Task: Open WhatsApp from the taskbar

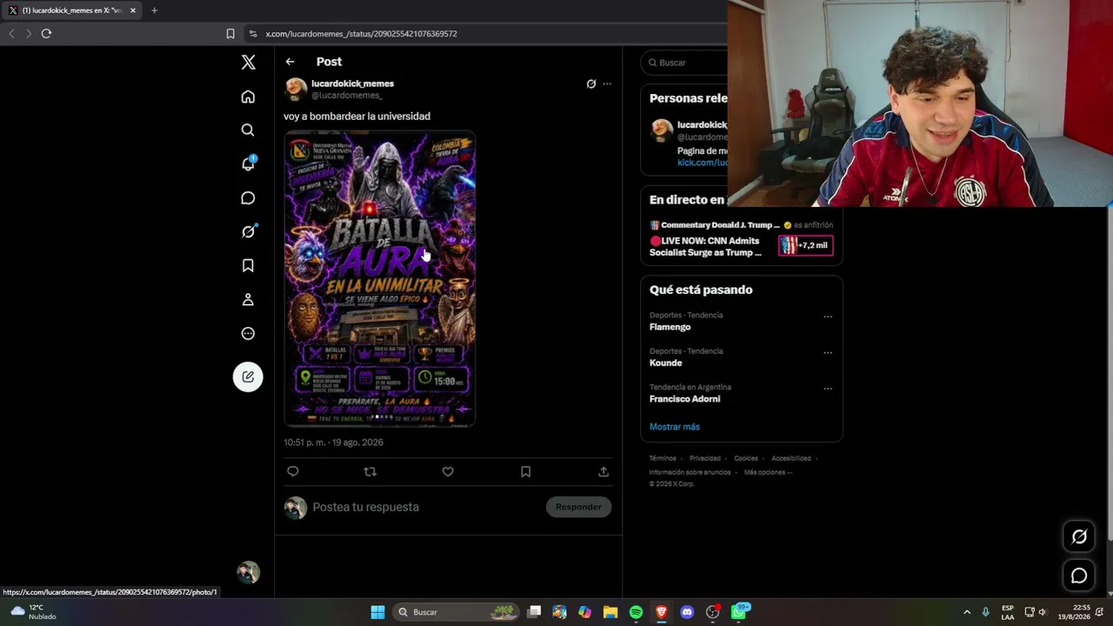Action: click(x=739, y=612)
